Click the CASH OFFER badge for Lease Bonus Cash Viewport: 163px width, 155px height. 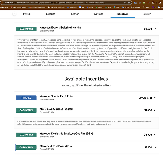(x=26, y=147)
